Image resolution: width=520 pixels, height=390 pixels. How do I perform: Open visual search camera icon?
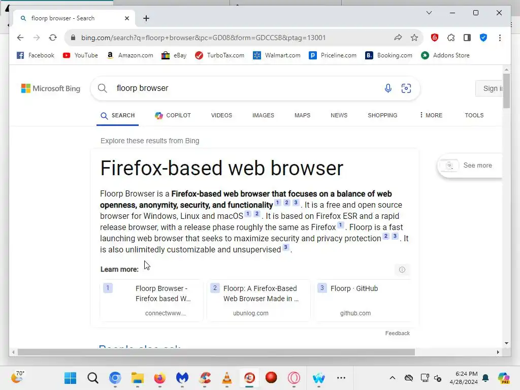(x=406, y=88)
